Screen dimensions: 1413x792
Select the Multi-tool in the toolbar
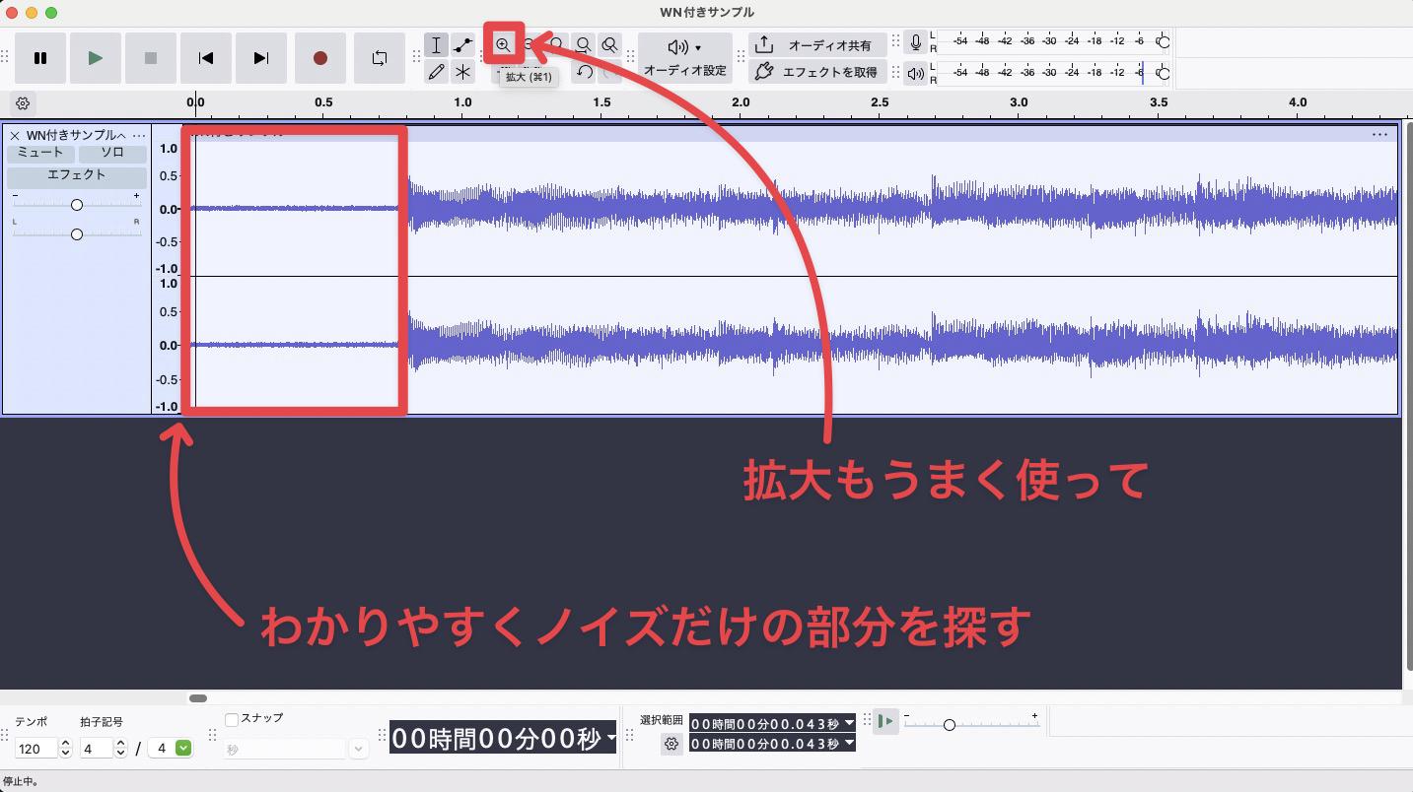point(462,72)
